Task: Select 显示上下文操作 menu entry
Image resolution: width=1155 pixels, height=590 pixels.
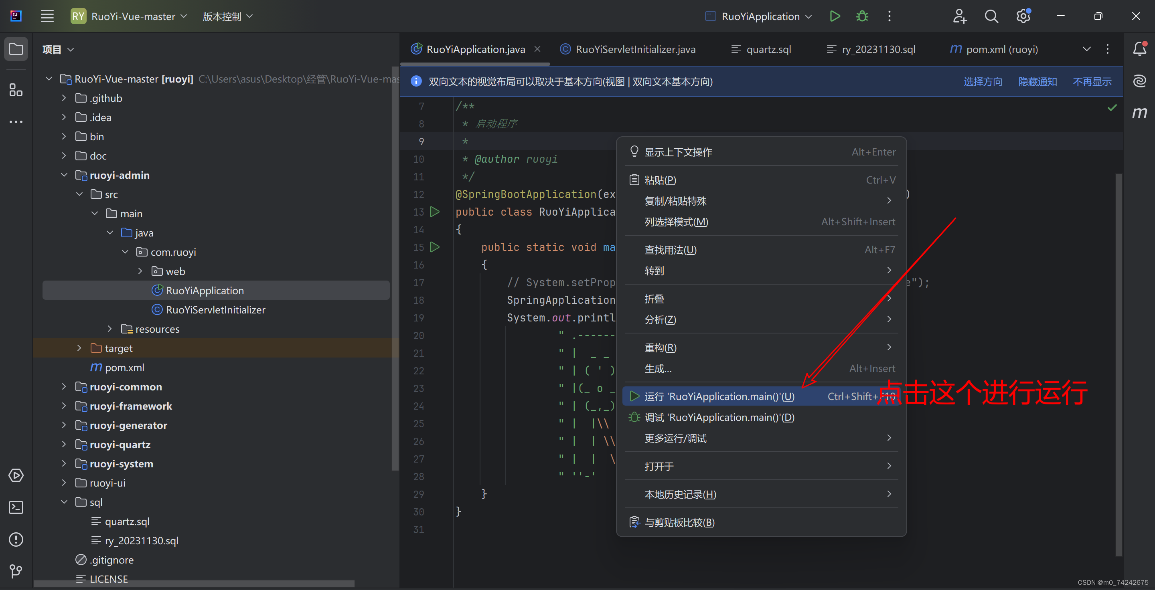Action: click(761, 152)
